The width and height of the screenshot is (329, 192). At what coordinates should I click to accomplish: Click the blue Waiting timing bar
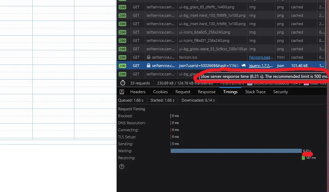(236, 151)
